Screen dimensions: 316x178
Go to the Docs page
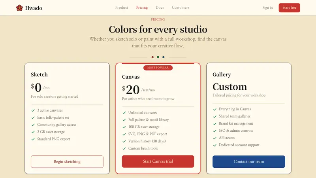coord(160,8)
